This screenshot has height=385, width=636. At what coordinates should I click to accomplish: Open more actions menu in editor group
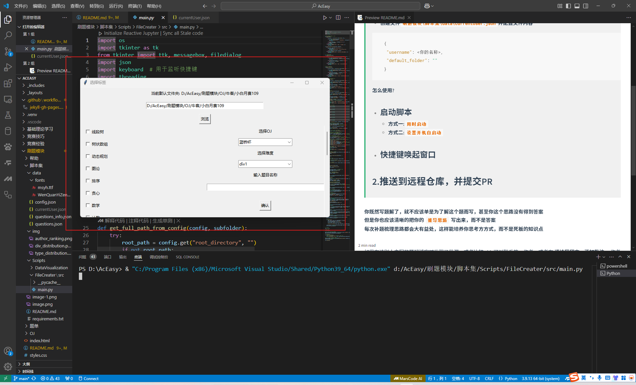pos(347,18)
